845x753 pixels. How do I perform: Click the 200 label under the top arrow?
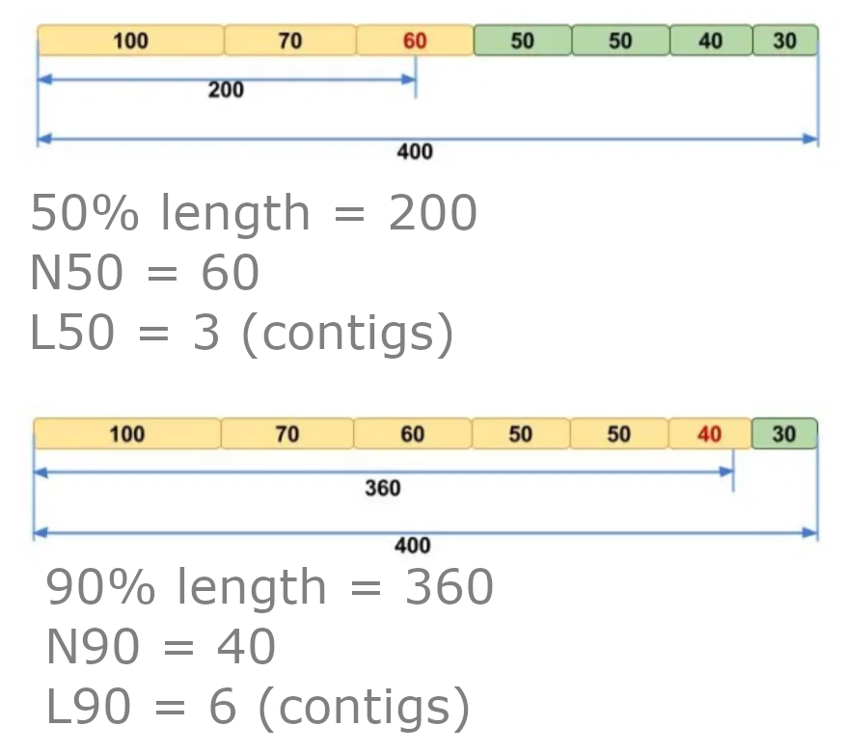[227, 91]
